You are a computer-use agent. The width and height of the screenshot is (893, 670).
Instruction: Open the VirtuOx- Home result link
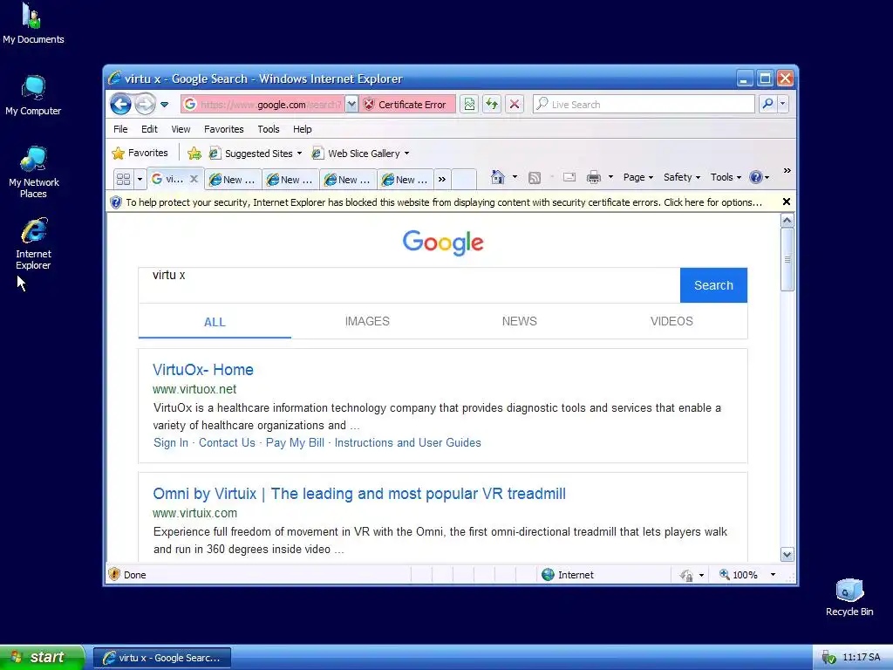point(202,370)
